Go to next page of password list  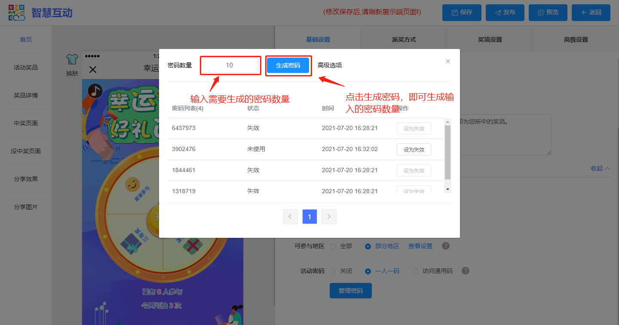329,217
